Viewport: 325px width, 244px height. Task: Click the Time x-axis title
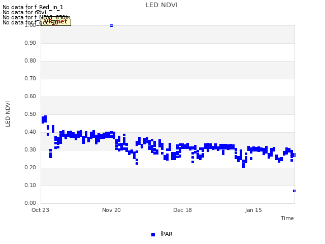pos(287,218)
